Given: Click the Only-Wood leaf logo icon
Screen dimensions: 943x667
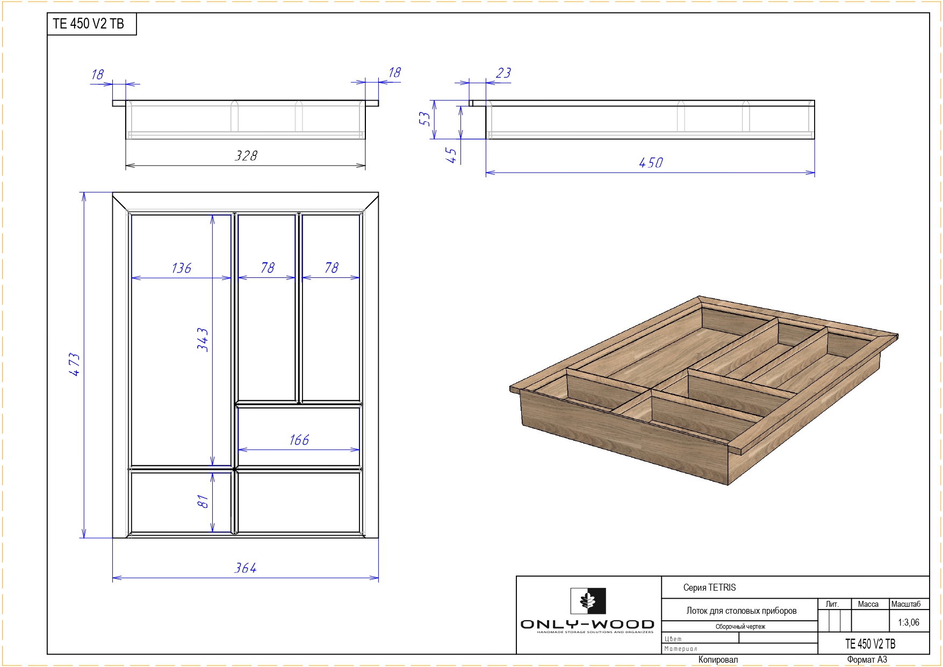Looking at the screenshot, I should click(x=588, y=601).
